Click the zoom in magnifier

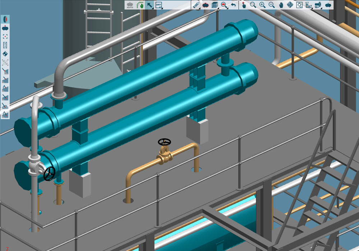pos(262,5)
